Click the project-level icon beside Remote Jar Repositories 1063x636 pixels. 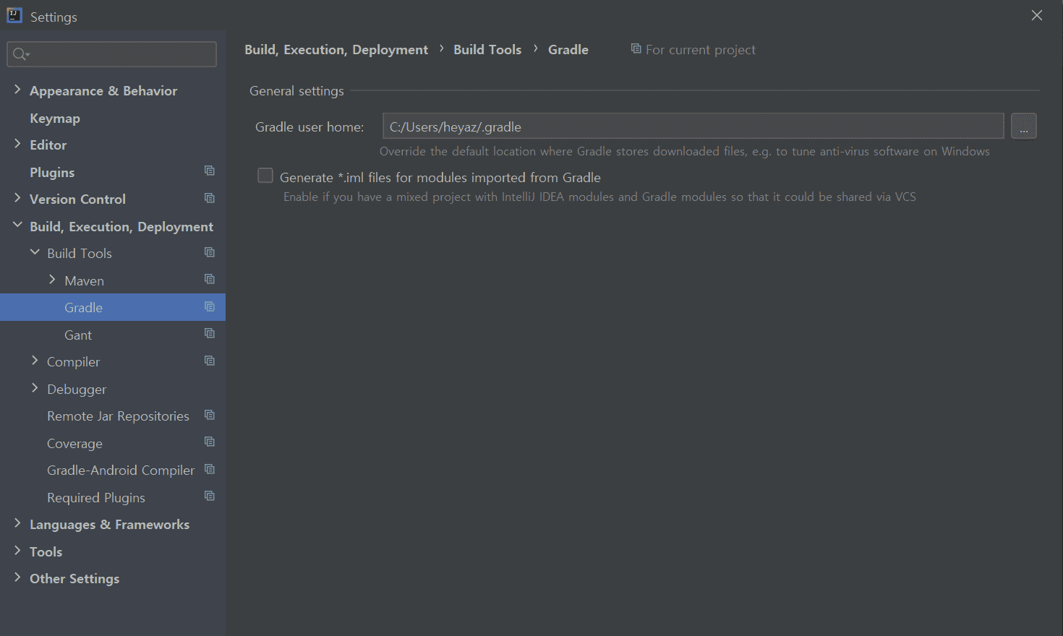click(x=210, y=415)
